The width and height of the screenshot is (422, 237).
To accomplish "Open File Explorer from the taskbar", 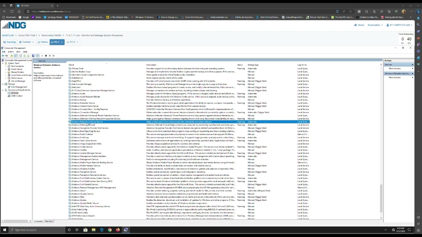I will click(x=93, y=230).
